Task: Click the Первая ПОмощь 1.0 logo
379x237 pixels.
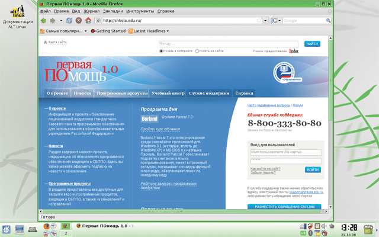Action: coord(81,72)
